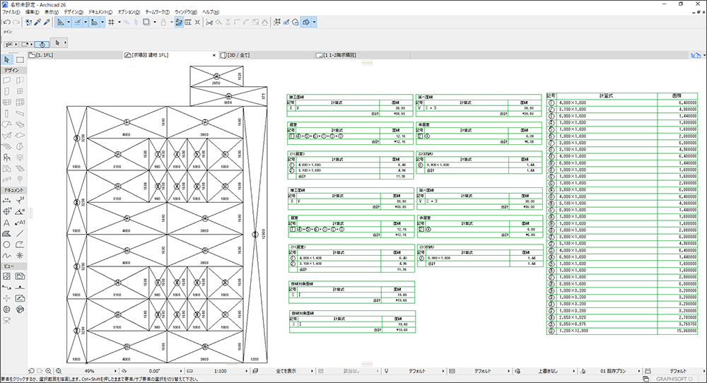Screen dimensions: 707x383
Task: Open the ヘルプ menu
Action: point(211,12)
